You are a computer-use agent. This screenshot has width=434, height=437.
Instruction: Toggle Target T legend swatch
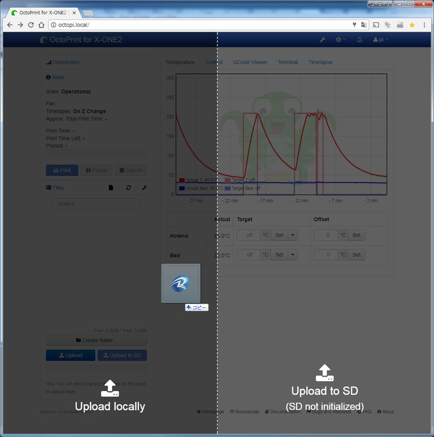click(x=228, y=180)
